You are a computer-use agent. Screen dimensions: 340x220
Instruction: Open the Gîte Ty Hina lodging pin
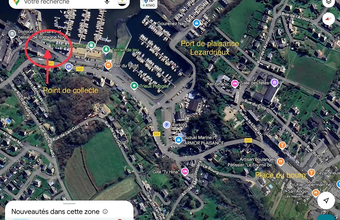pos(185,172)
